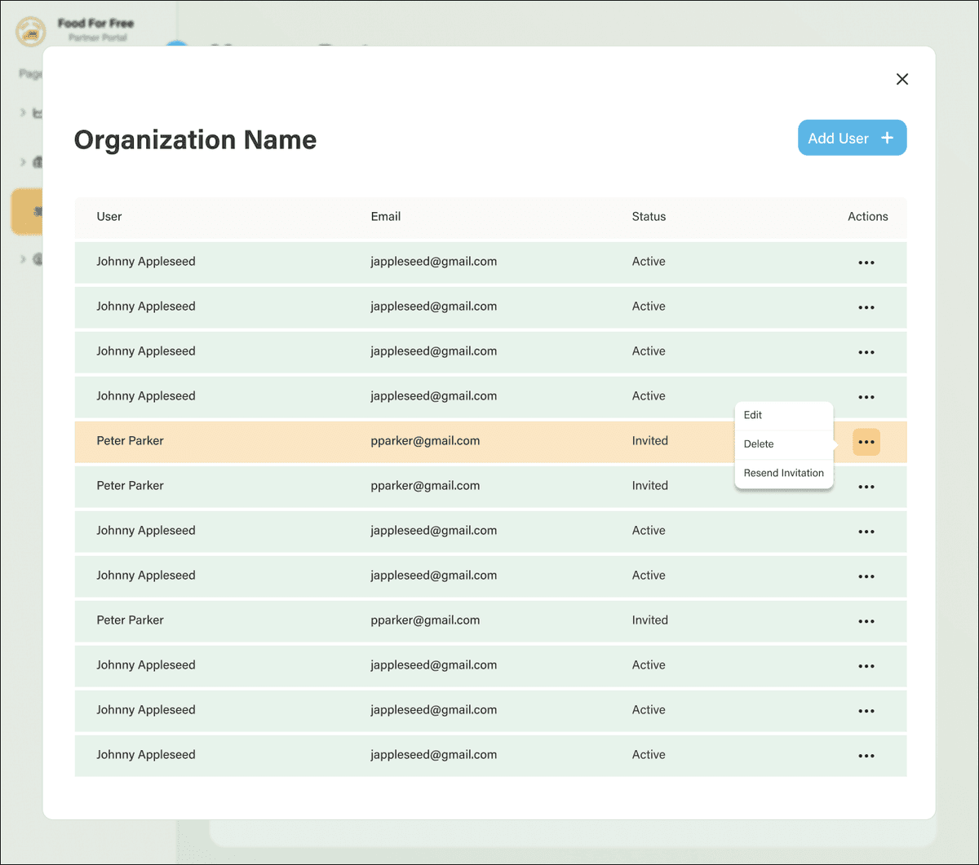Screen dimensions: 979x865
Task: Close the Organization Name dialog with X
Action: tap(901, 79)
